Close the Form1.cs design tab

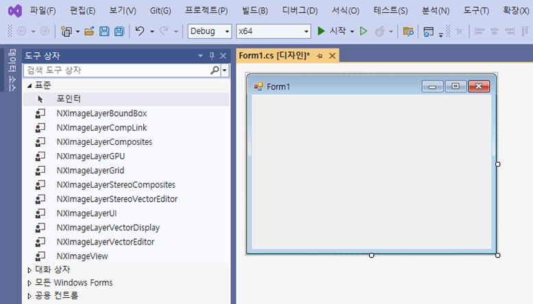tap(332, 56)
